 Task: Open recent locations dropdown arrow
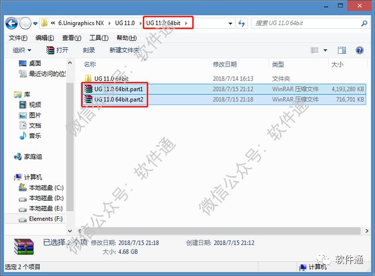tap(35, 23)
